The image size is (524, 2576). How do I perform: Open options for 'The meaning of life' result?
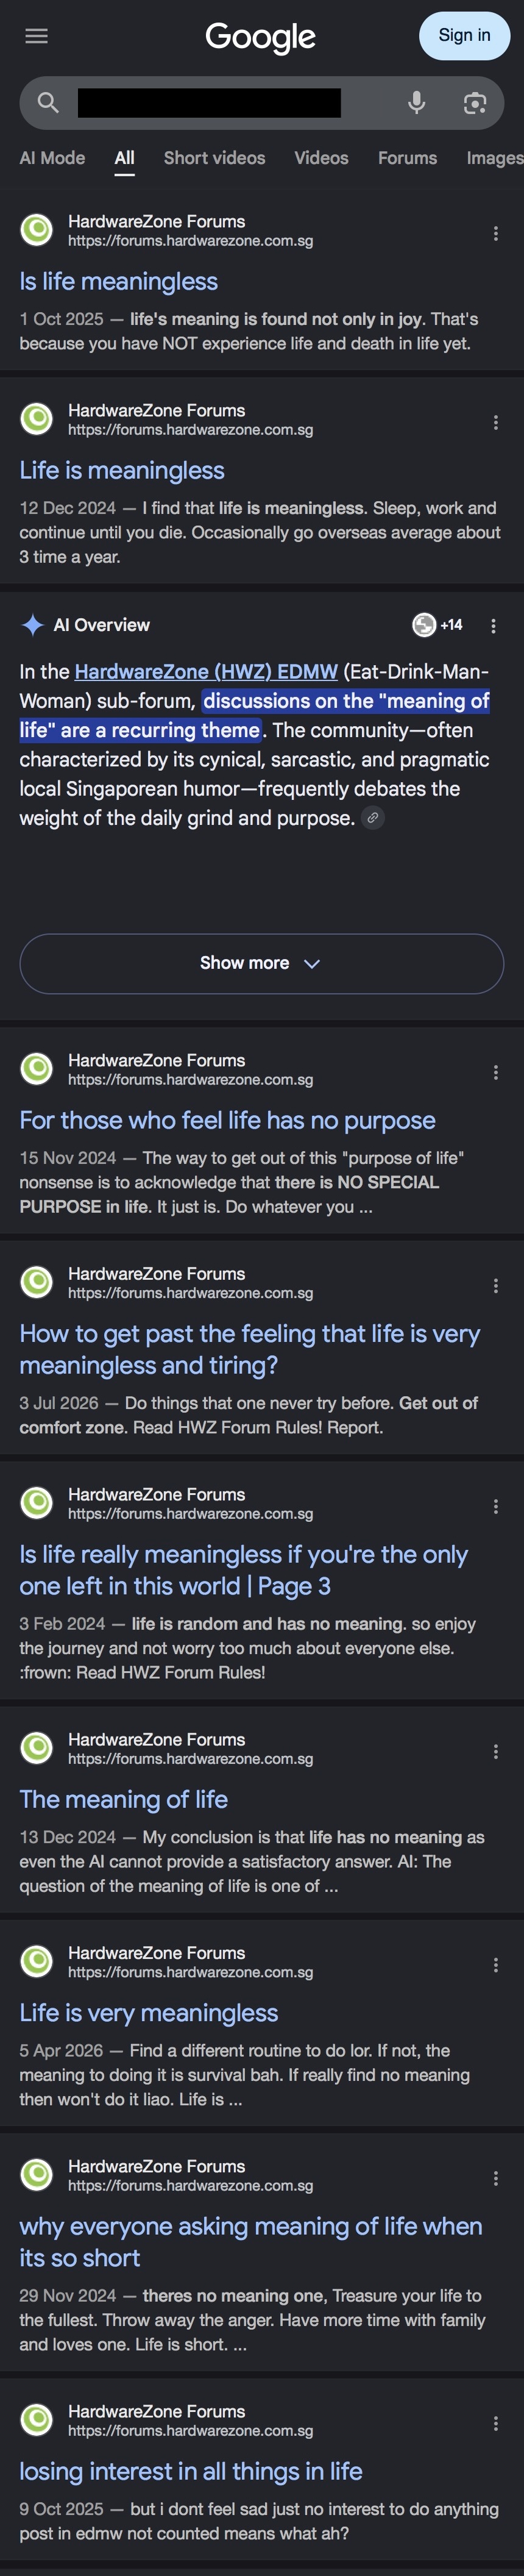click(496, 1750)
